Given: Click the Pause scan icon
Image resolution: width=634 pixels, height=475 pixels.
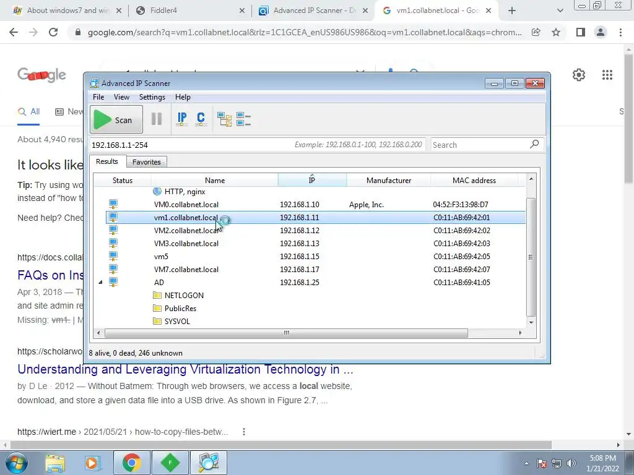Looking at the screenshot, I should [x=157, y=119].
